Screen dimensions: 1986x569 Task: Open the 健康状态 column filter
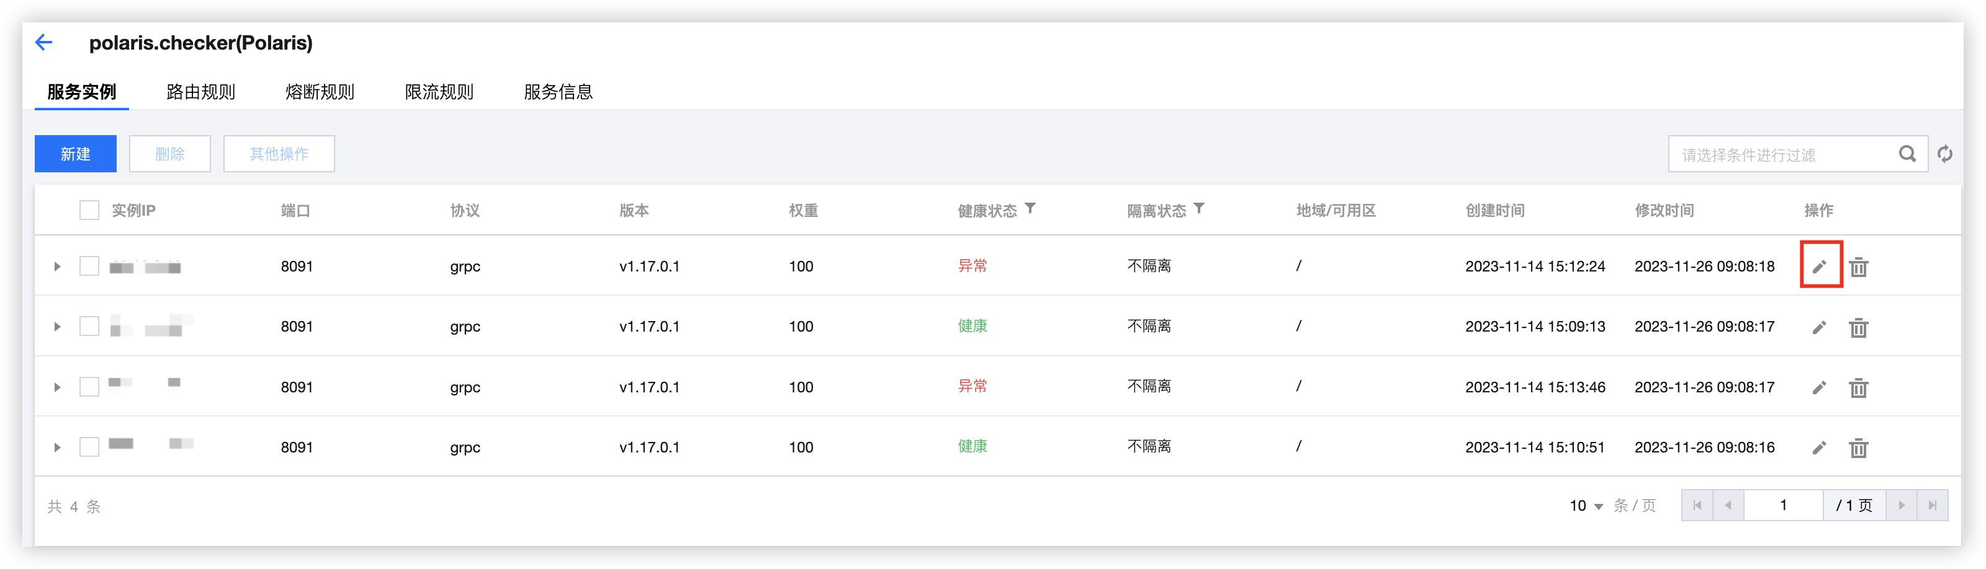click(1030, 209)
